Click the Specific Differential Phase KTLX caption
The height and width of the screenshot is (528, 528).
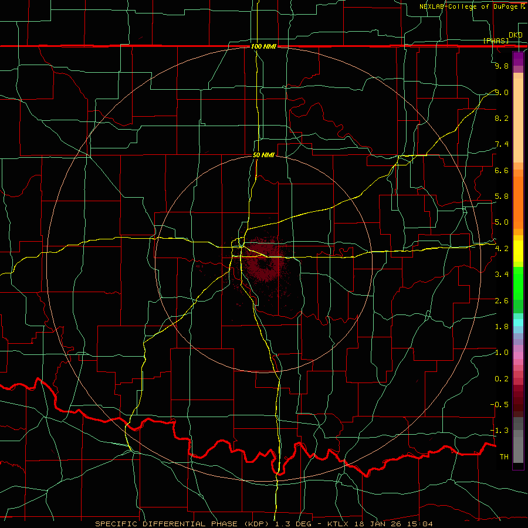coord(263,524)
